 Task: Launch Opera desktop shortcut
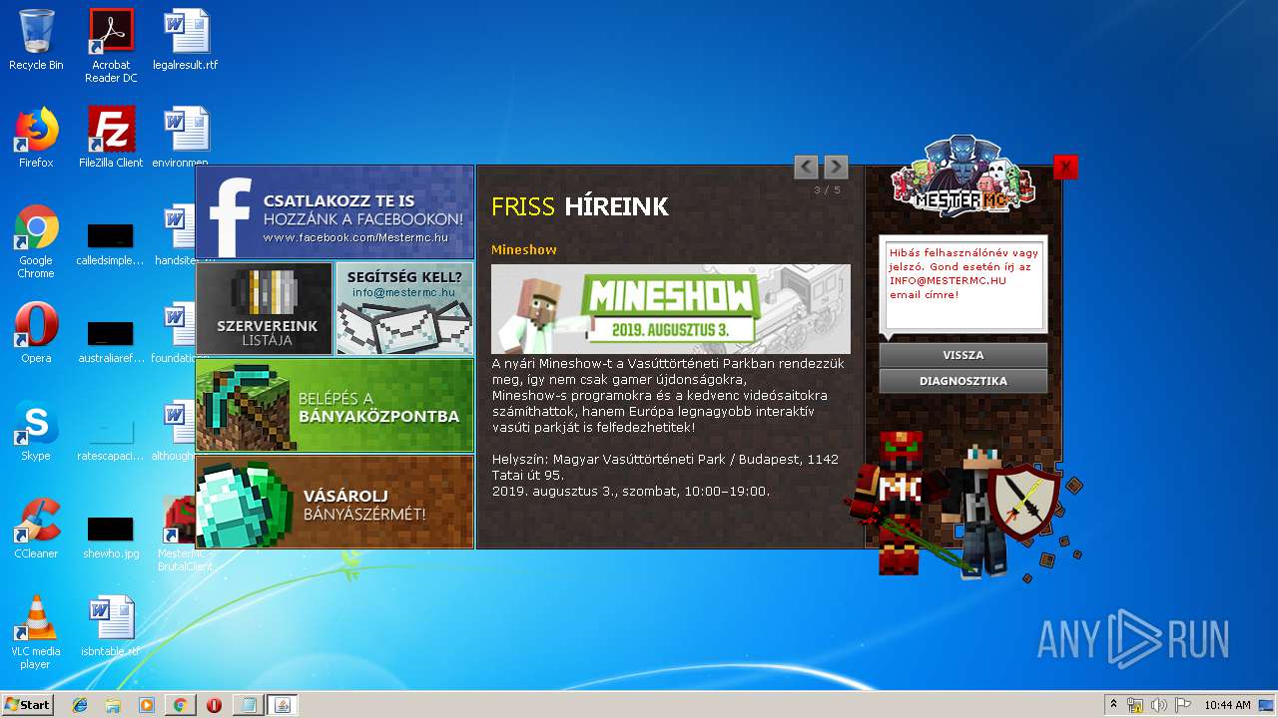click(x=36, y=333)
